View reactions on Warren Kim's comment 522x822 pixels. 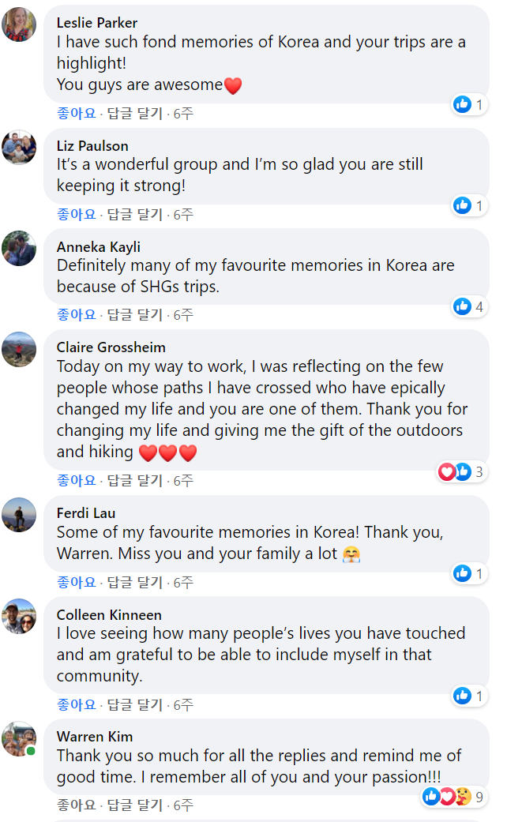coord(454,797)
